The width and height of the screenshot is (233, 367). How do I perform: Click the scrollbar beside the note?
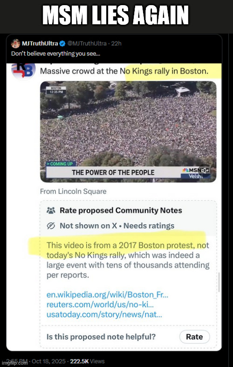tap(219, 282)
